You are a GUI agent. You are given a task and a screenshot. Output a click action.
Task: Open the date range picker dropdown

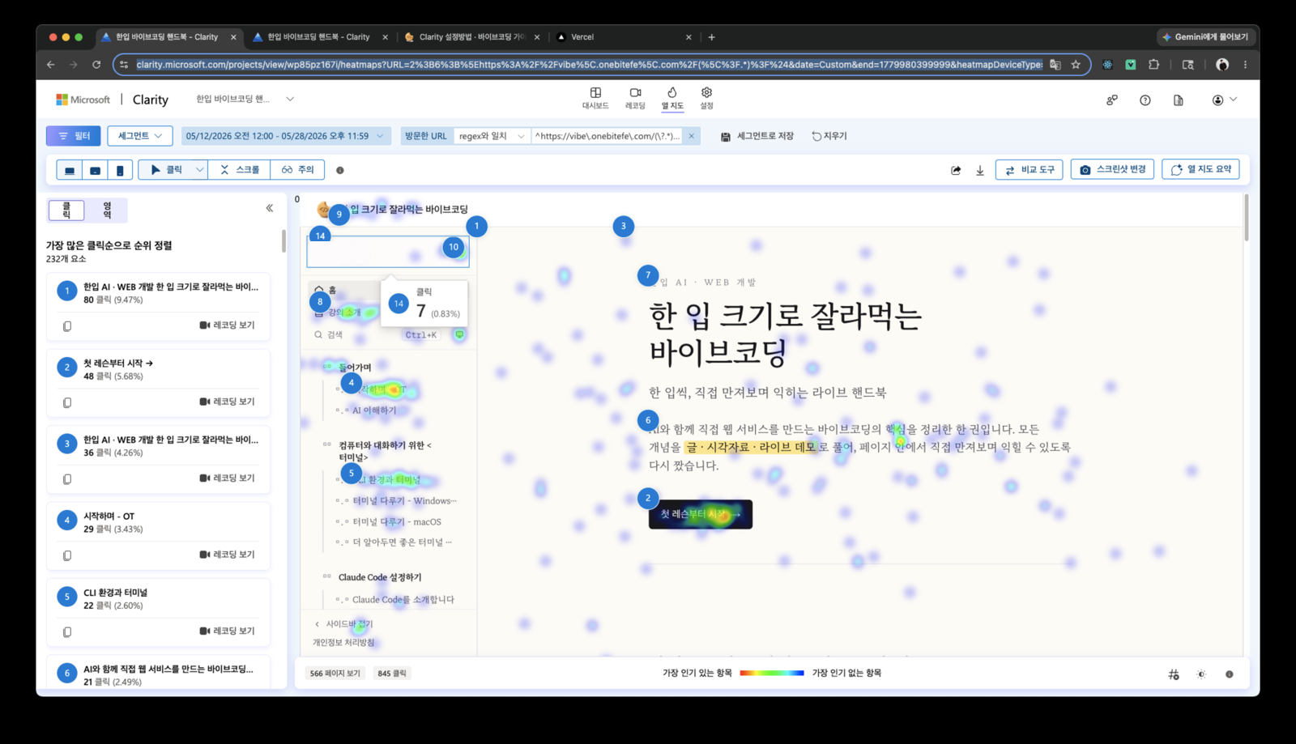coord(286,136)
